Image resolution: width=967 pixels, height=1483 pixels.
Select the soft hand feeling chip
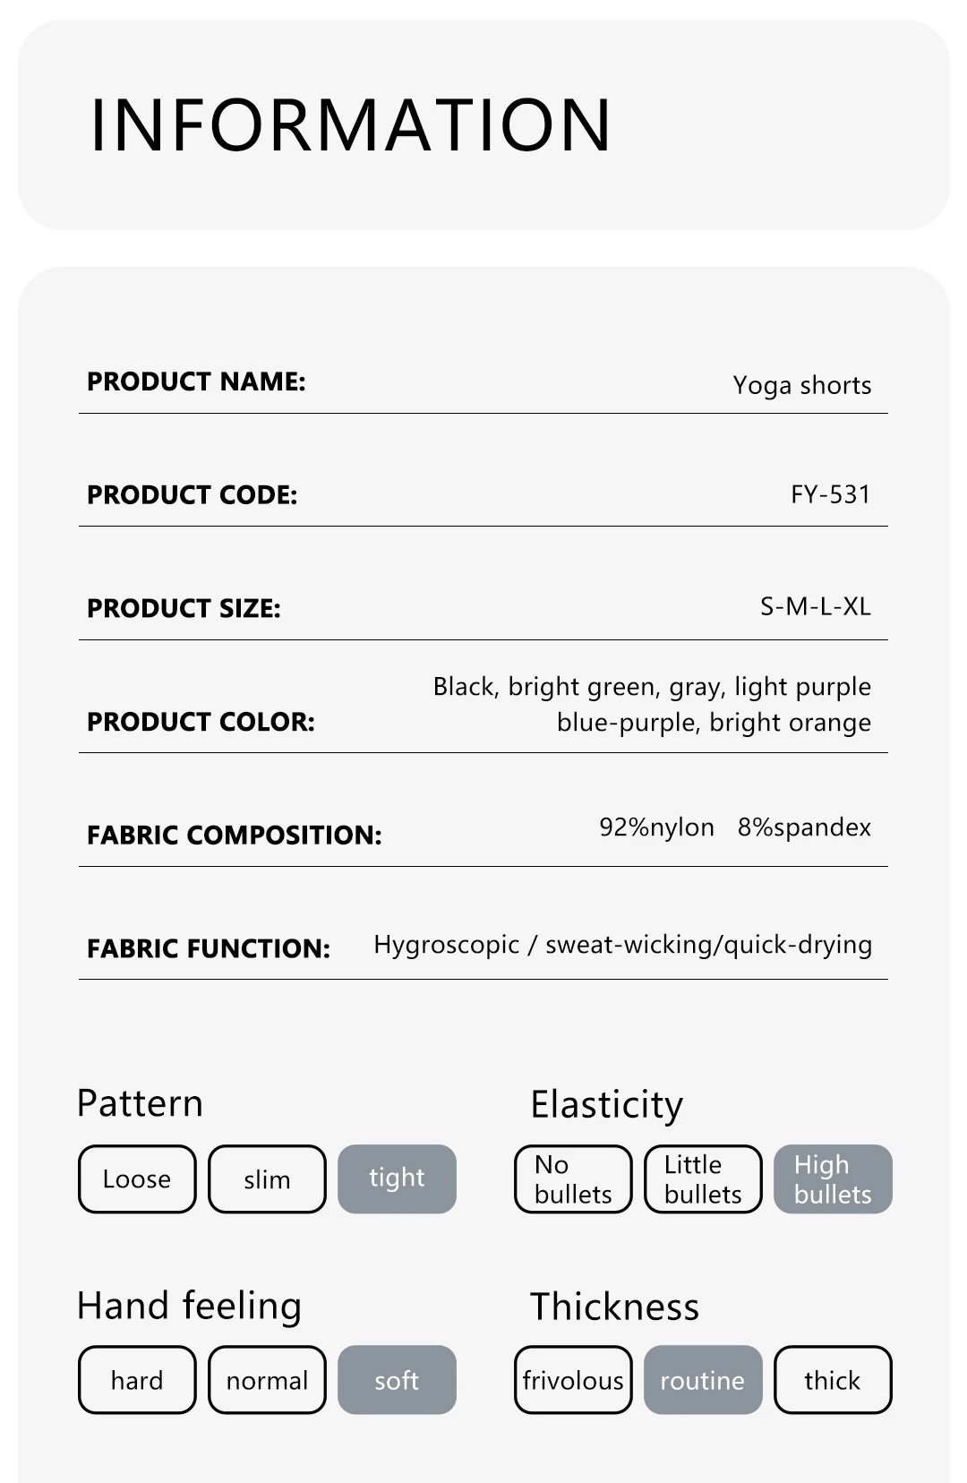point(397,1380)
